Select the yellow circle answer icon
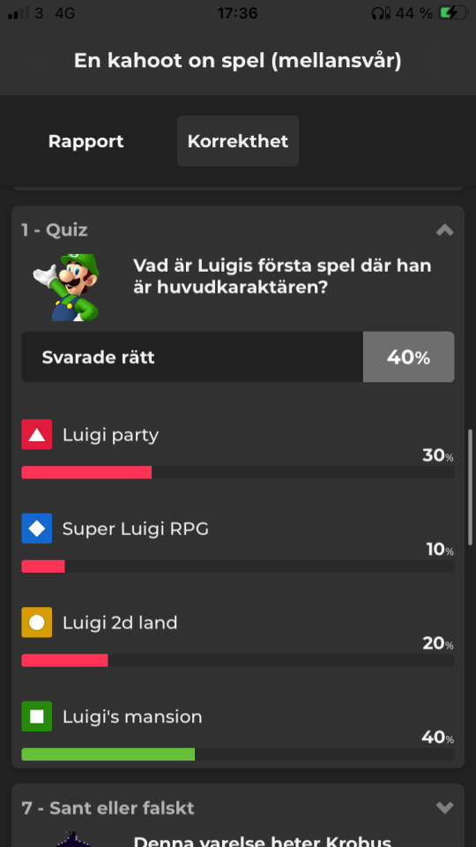 point(37,622)
